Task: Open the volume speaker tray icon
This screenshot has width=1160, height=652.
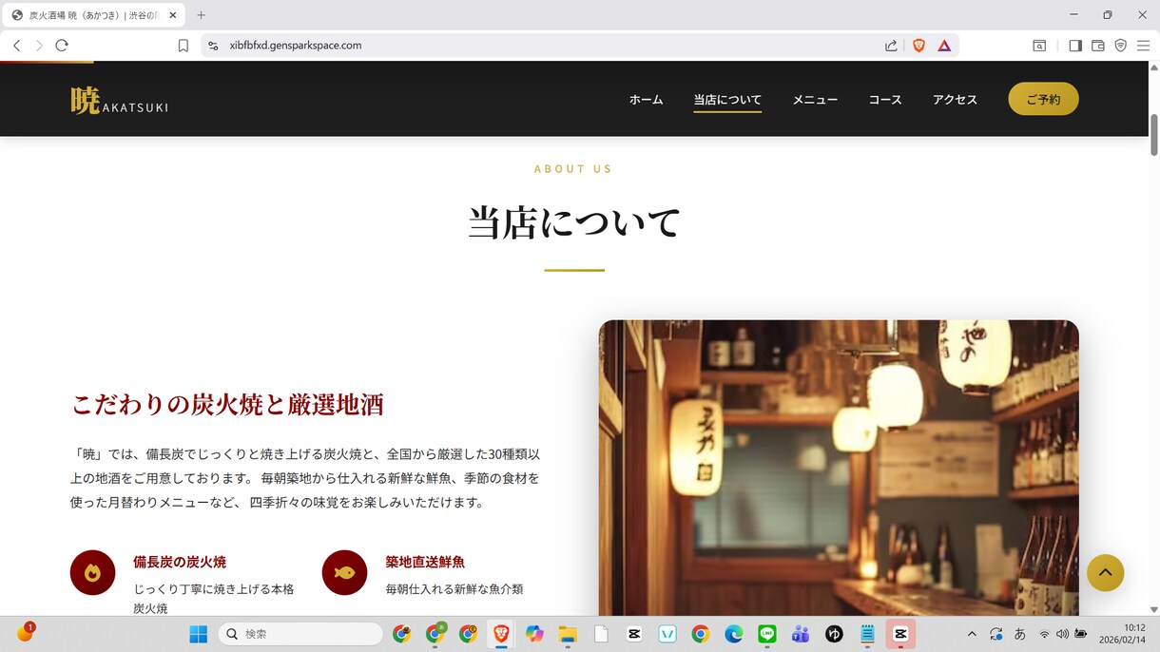Action: click(x=1062, y=634)
